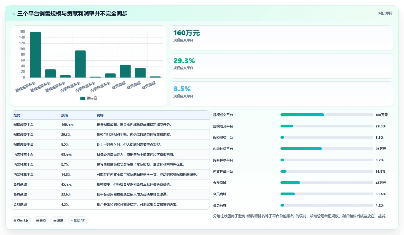Select the 95万元 cell in the table
404x235 pixels.
[x=66, y=155]
